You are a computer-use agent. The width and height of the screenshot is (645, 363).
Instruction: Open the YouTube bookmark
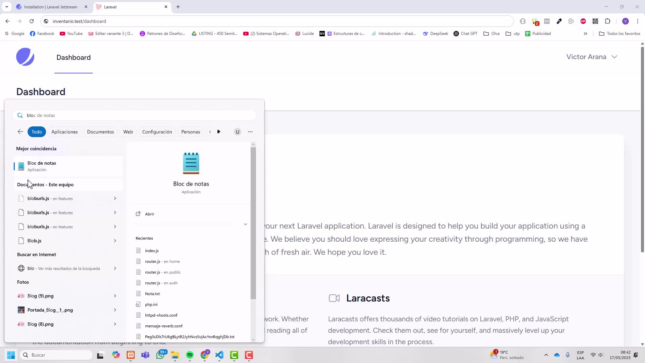71,34
